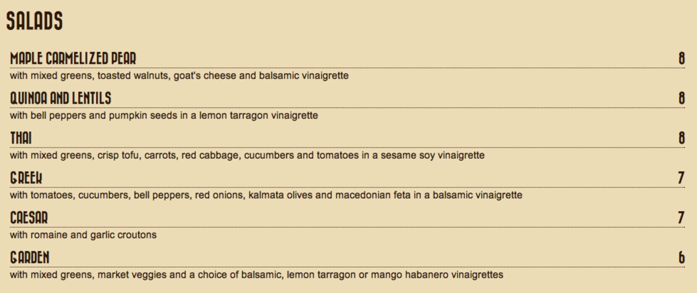Image resolution: width=697 pixels, height=293 pixels.
Task: Click the kalmata olives and feta description
Action: (266, 195)
